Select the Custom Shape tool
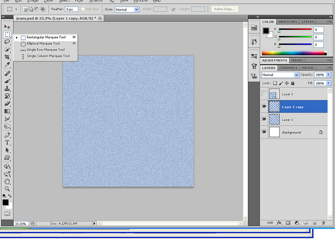This screenshot has width=335, height=243. point(7,158)
